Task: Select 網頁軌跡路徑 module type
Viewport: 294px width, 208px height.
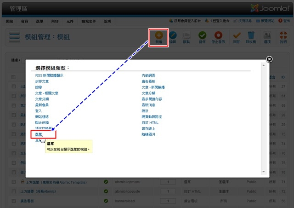Action: click(152, 117)
